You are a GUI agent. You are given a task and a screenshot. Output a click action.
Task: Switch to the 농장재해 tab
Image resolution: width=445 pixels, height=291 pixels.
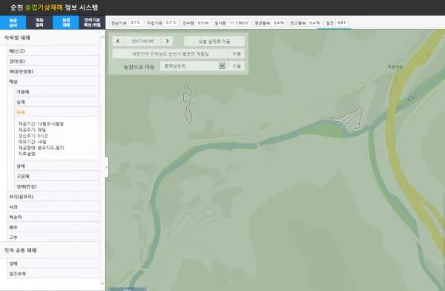pyautogui.click(x=66, y=23)
